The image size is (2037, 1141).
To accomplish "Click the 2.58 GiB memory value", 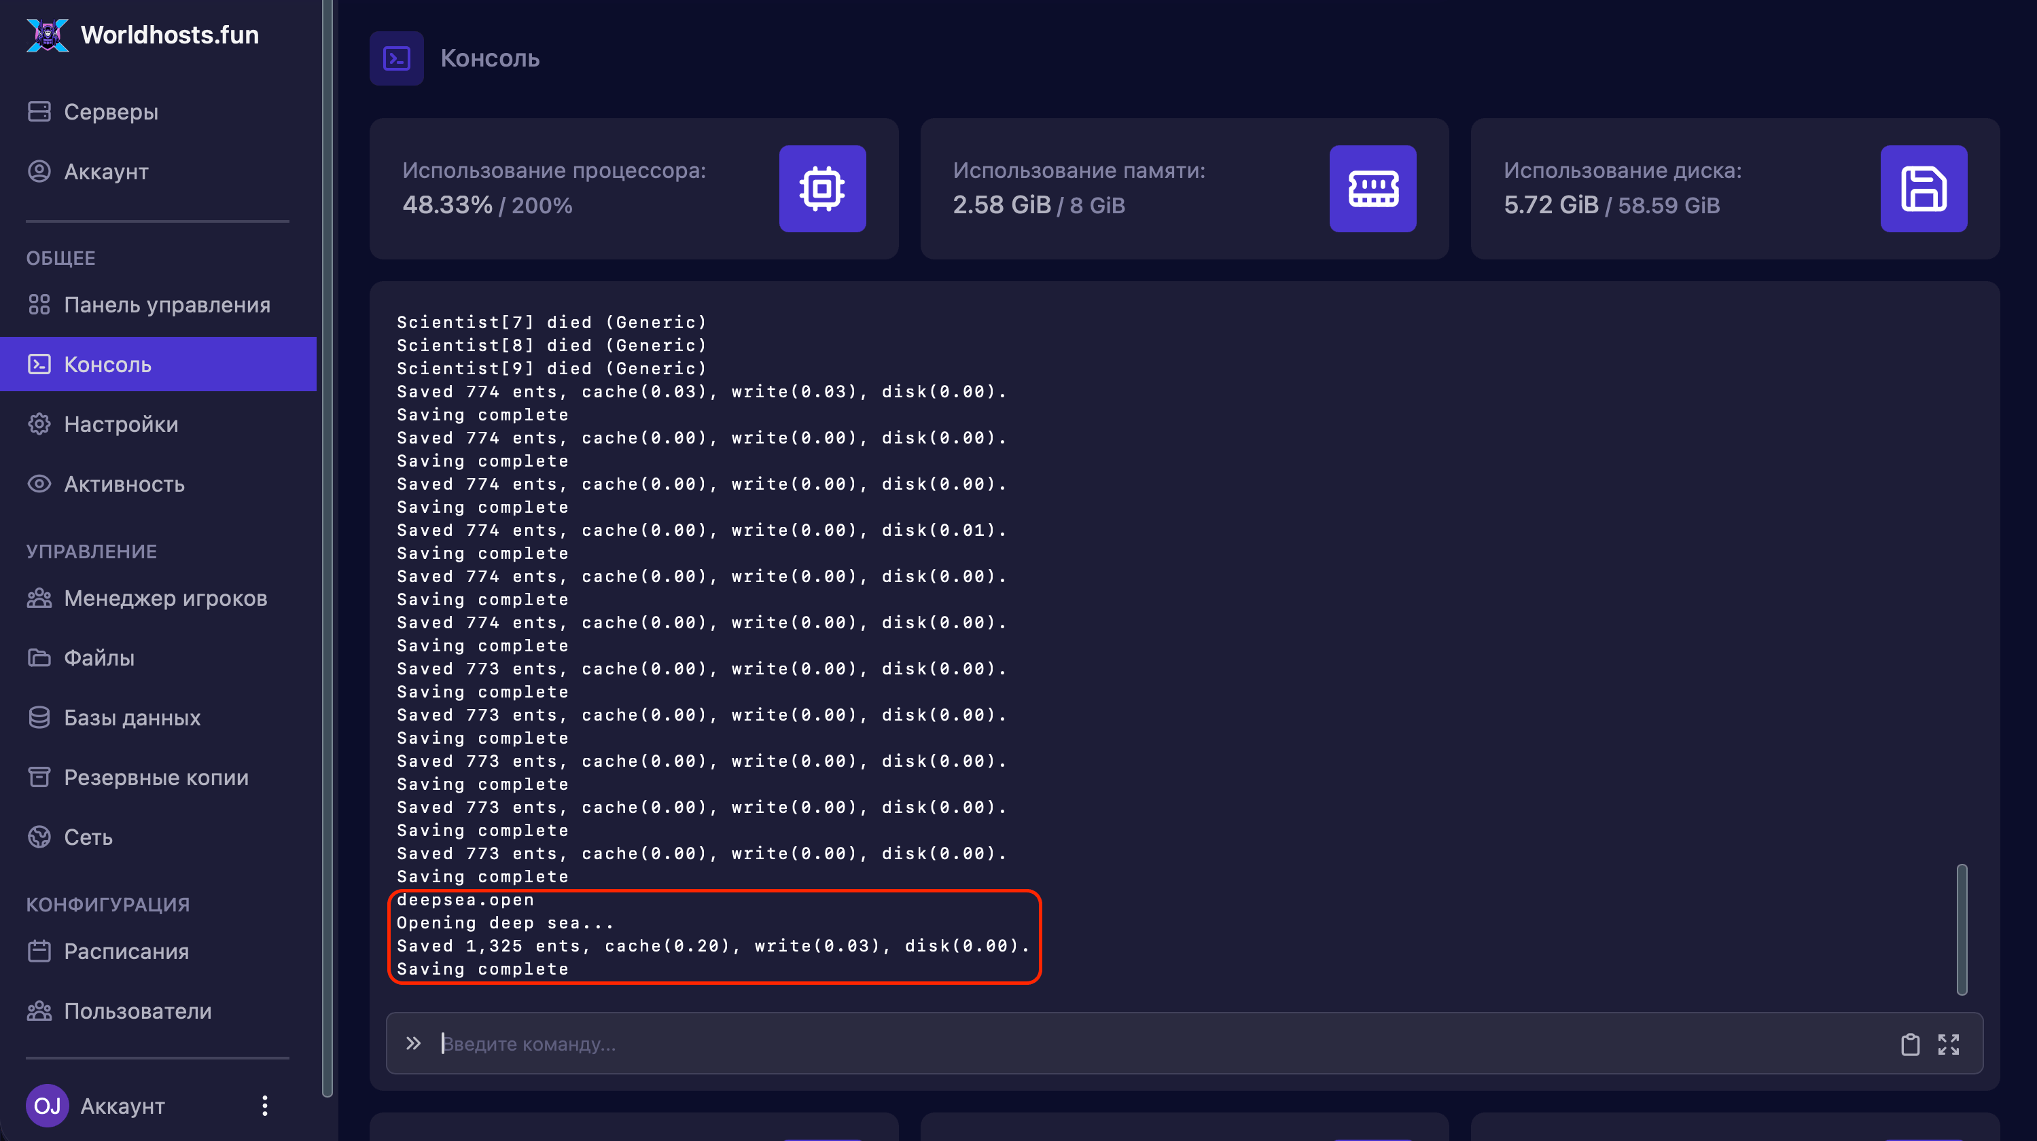I will click(1002, 205).
